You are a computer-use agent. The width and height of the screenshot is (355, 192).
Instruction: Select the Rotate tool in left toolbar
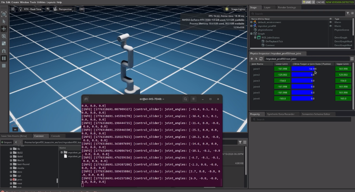click(x=4, y=36)
